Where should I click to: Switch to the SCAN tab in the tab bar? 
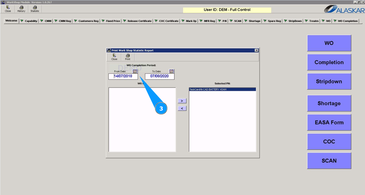(236, 21)
